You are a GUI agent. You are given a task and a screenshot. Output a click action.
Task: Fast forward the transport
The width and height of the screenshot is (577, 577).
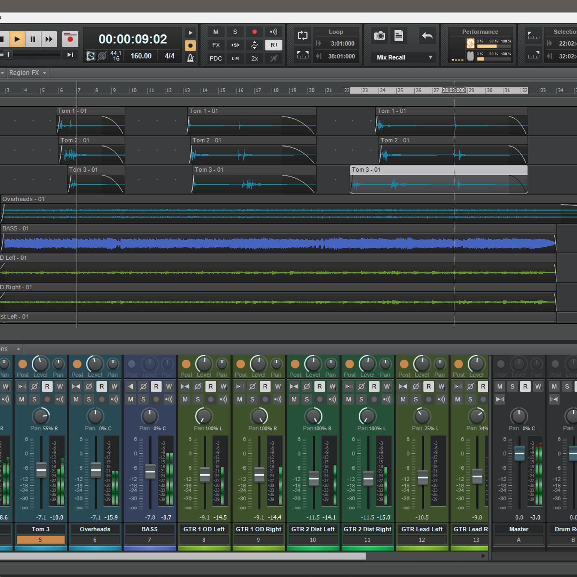pyautogui.click(x=49, y=39)
